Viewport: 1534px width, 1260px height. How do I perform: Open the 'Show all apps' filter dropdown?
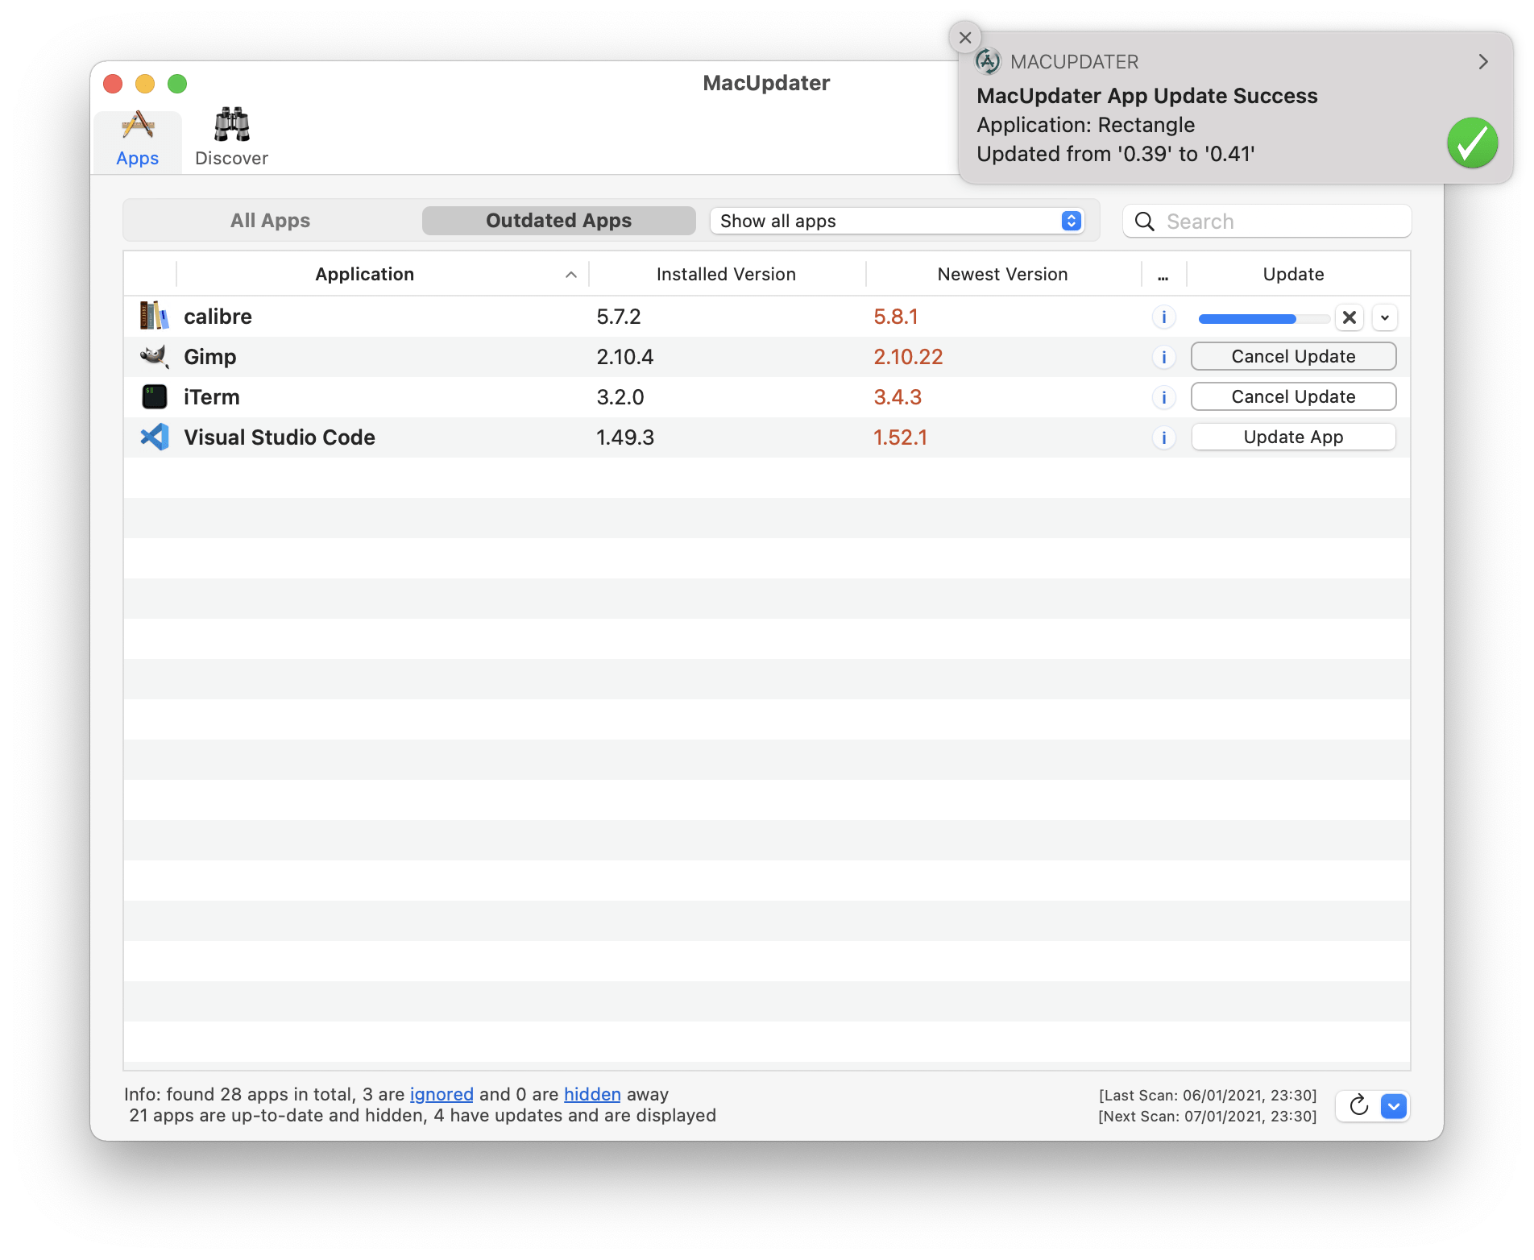tap(898, 221)
